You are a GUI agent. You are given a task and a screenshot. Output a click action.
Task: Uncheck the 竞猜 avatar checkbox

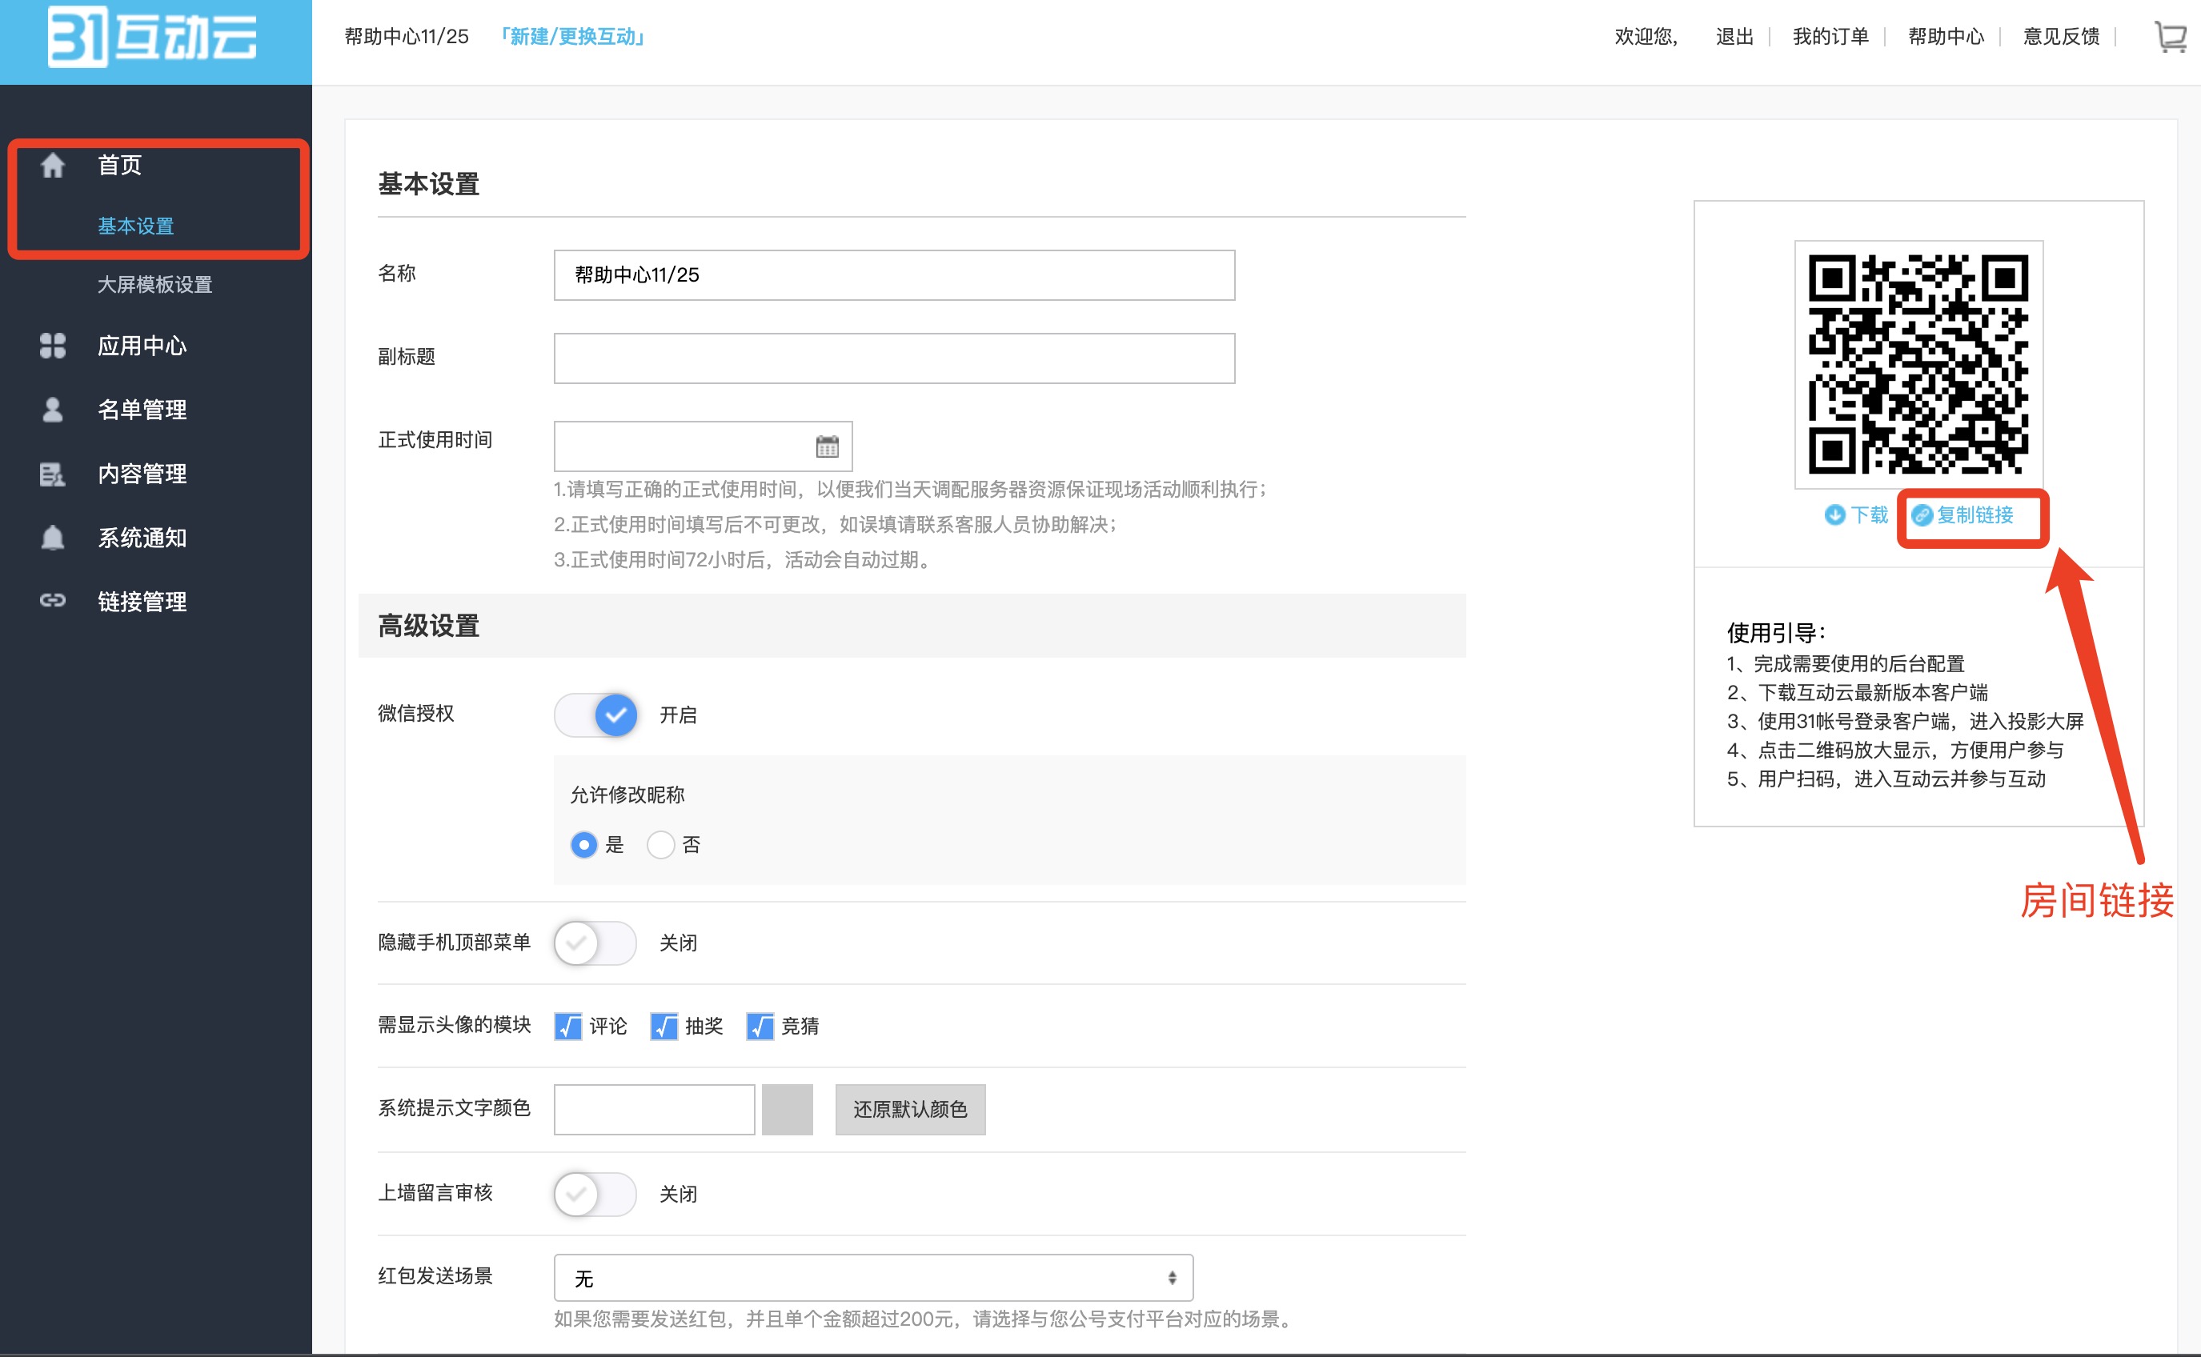760,1026
